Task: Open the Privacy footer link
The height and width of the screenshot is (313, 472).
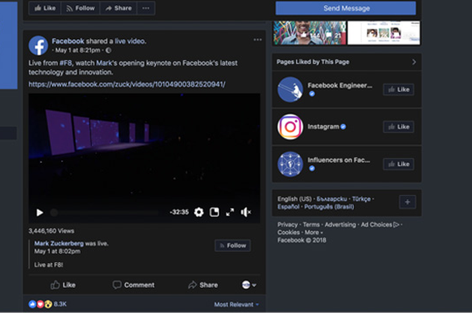Action: pyautogui.click(x=287, y=225)
